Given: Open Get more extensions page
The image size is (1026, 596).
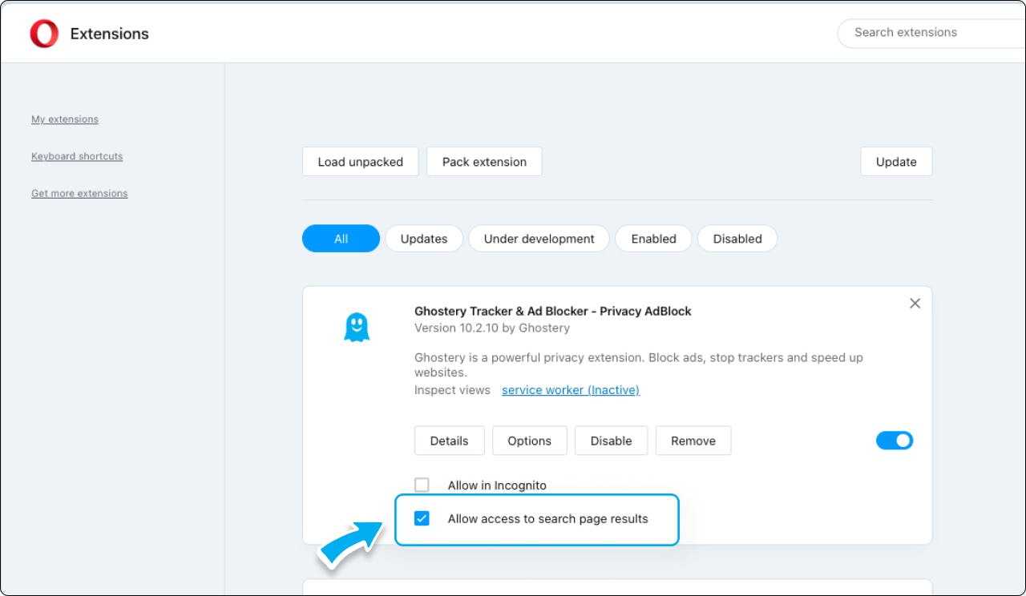Looking at the screenshot, I should (79, 193).
